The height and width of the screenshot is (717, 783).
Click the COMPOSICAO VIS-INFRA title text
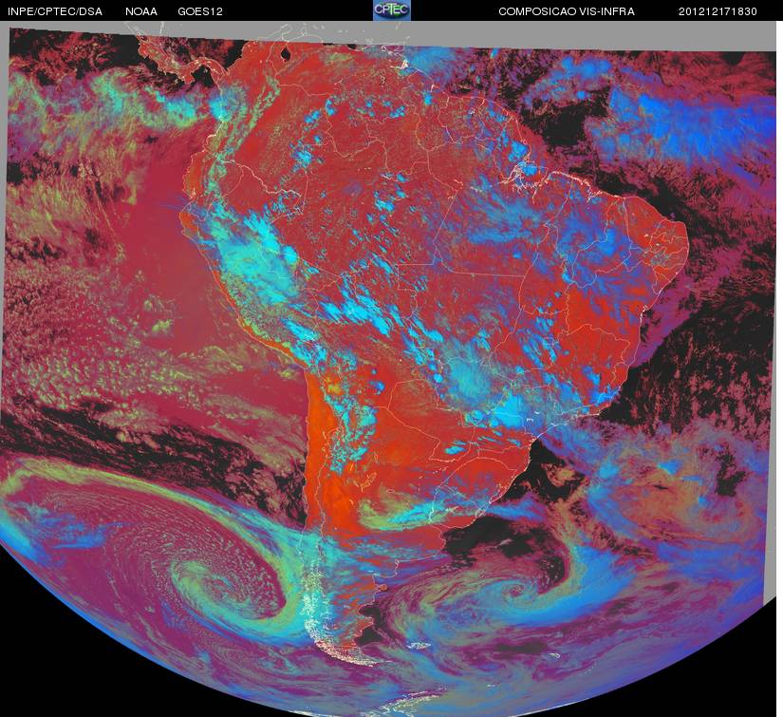[567, 11]
